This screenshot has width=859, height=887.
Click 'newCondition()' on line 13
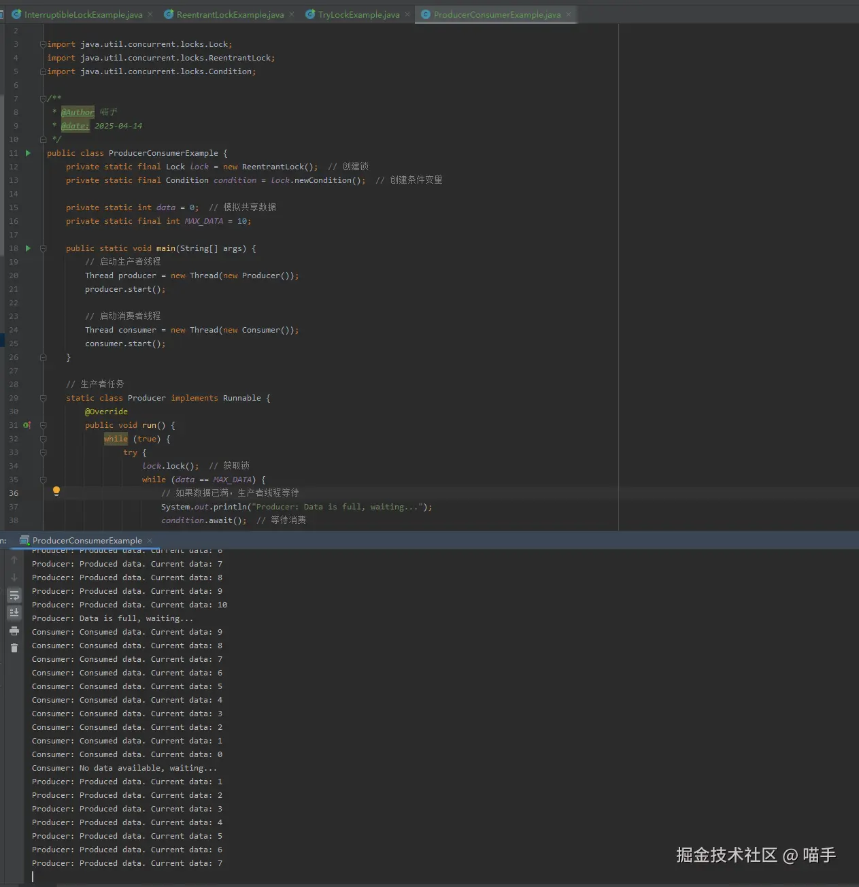[x=328, y=180]
